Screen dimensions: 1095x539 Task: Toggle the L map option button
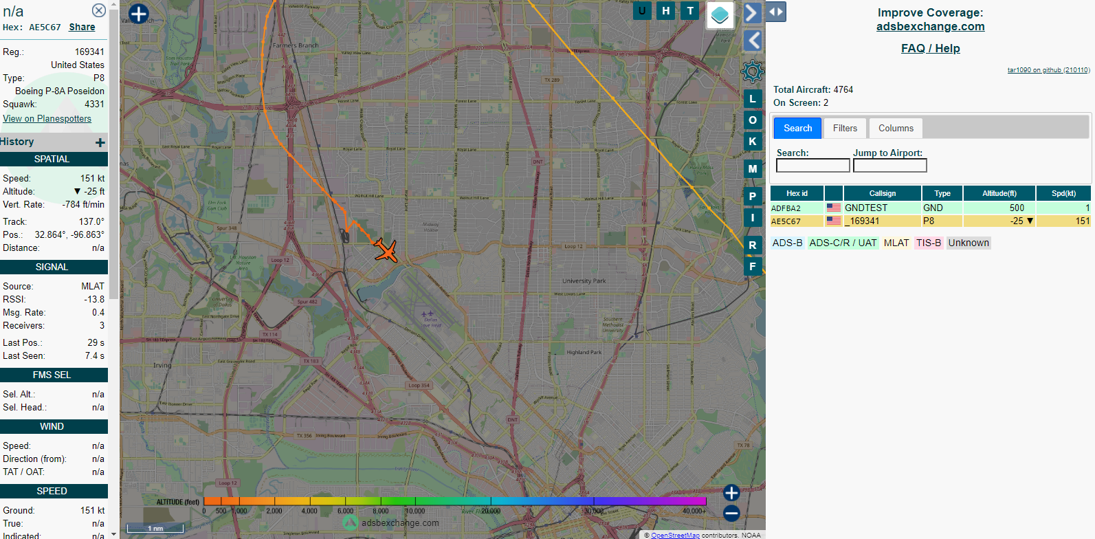(753, 99)
